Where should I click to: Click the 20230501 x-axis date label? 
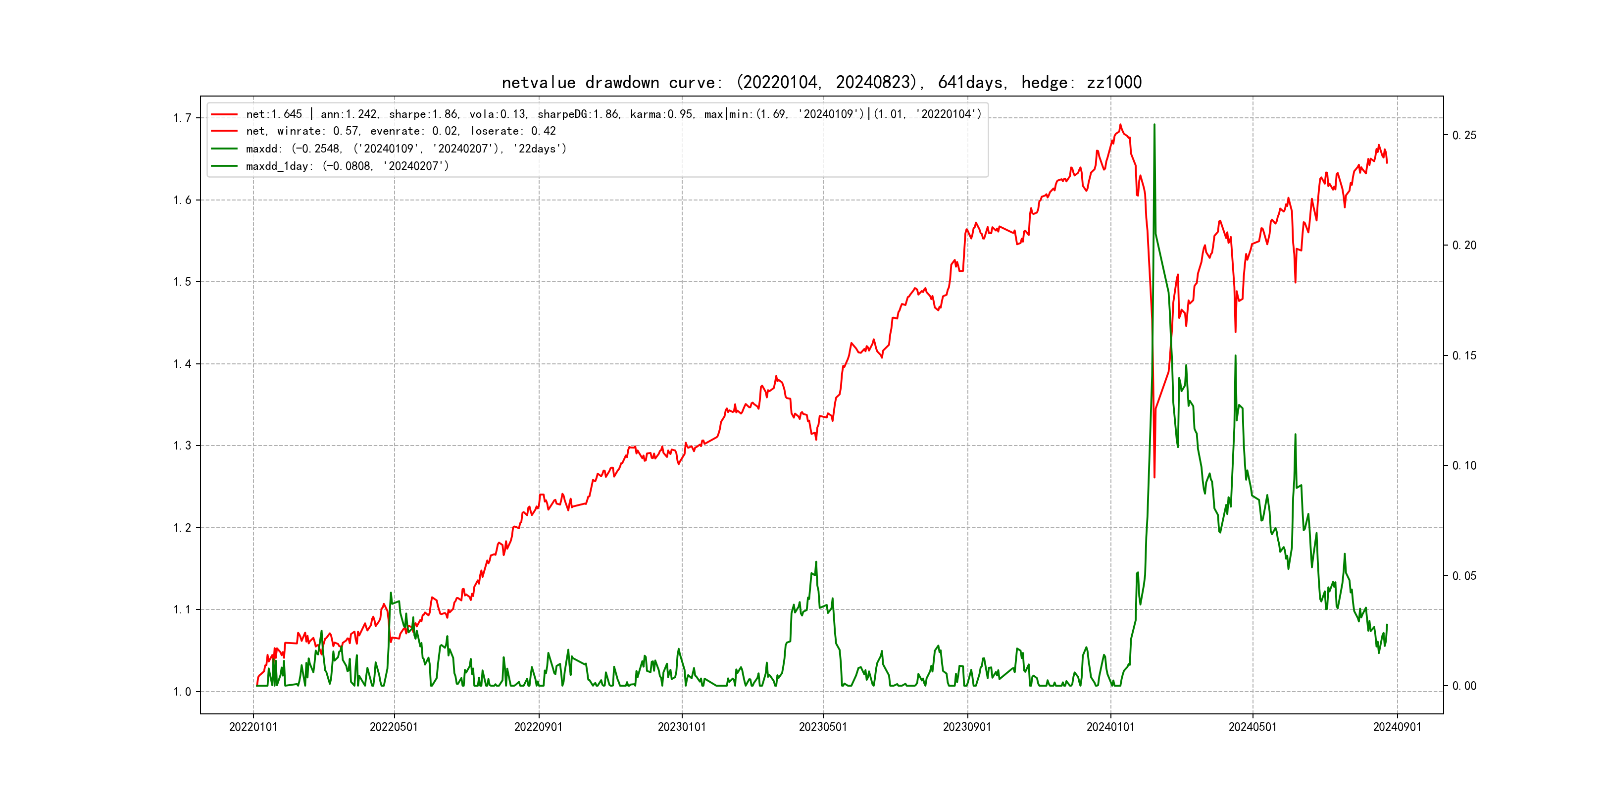coord(823,727)
